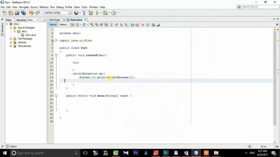Click the Find Selection magnifier icon
280x157 pixels.
pyautogui.click(x=92, y=25)
